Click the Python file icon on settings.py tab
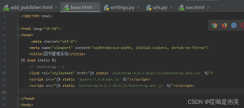Viewport: 244px width, 108px height. tap(106, 7)
